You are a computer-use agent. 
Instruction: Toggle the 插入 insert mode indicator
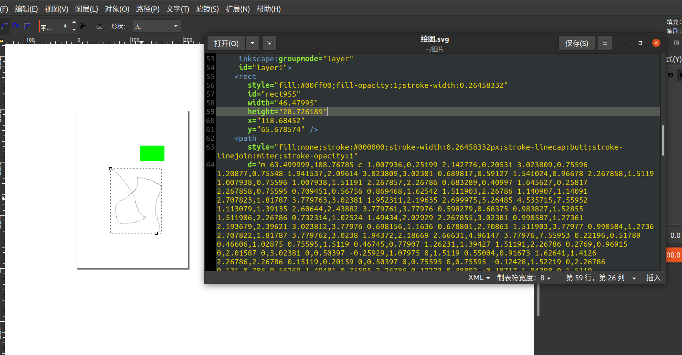tap(653, 278)
